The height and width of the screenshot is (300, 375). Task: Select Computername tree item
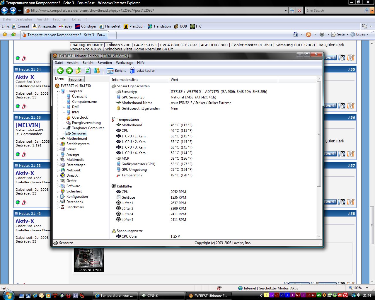click(84, 102)
